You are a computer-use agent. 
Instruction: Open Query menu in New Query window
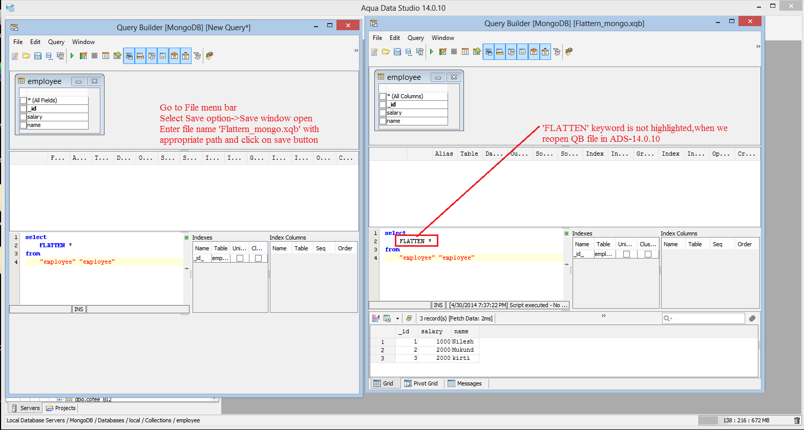[x=56, y=42]
